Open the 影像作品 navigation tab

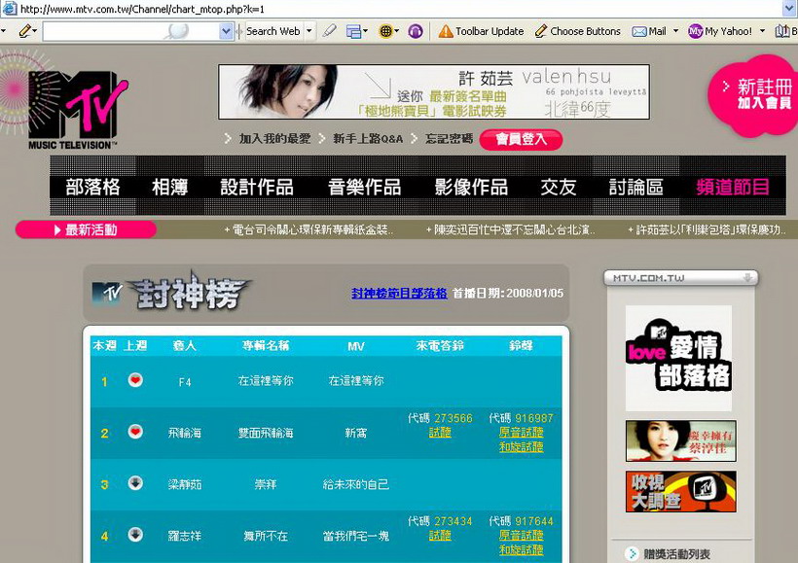471,187
